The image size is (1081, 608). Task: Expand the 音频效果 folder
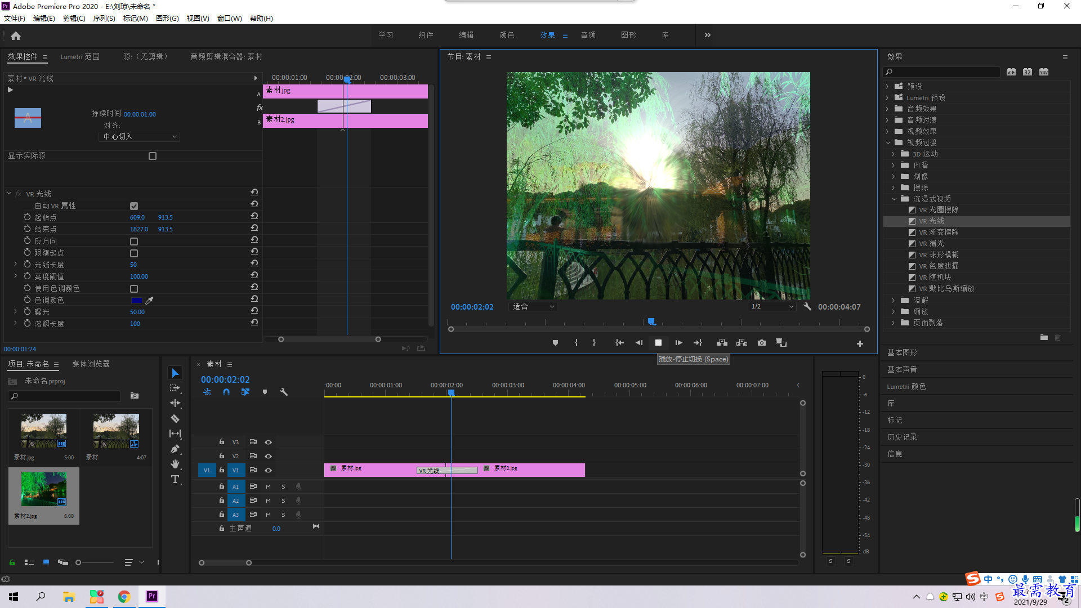click(887, 109)
